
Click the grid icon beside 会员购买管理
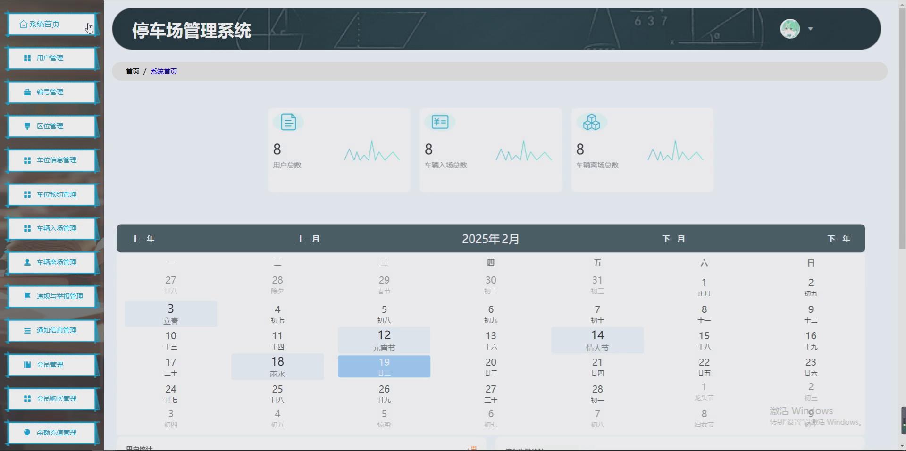coord(27,399)
